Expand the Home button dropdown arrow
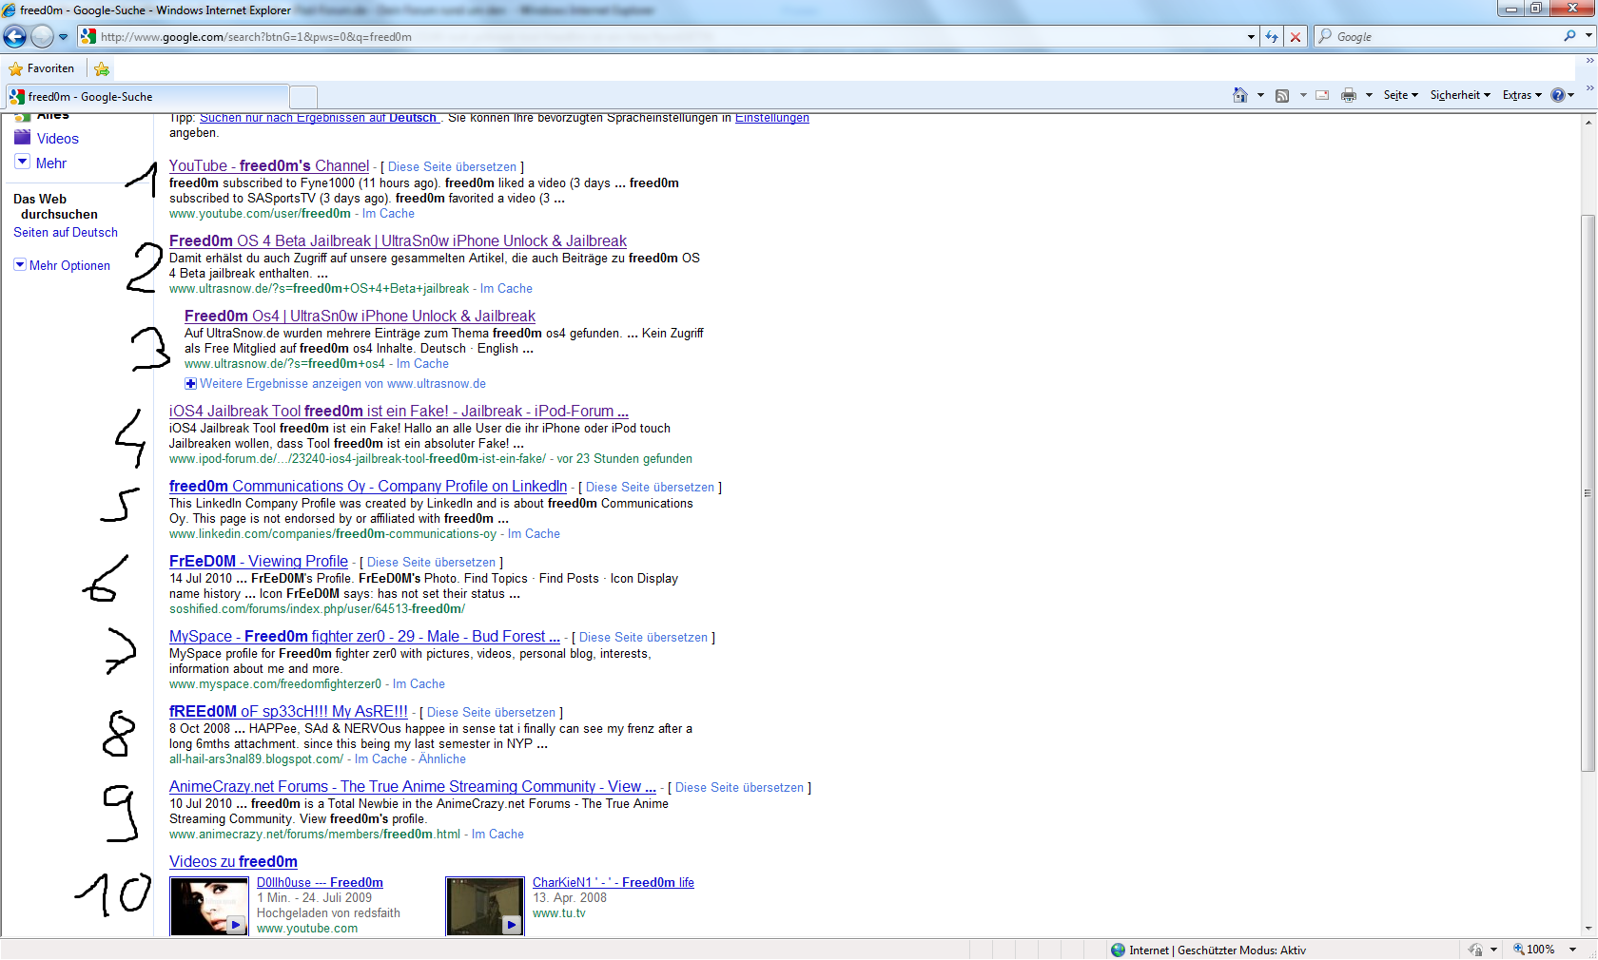Viewport: 1598px width, 960px height. tap(1260, 95)
